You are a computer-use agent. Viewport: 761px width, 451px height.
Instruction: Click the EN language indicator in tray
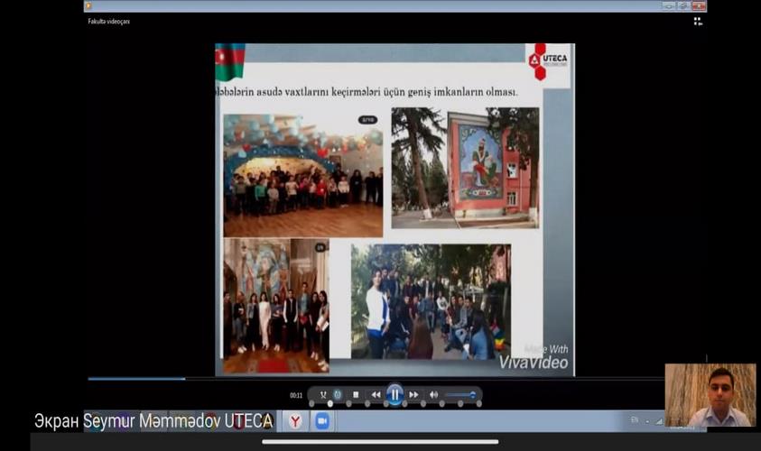pyautogui.click(x=634, y=420)
